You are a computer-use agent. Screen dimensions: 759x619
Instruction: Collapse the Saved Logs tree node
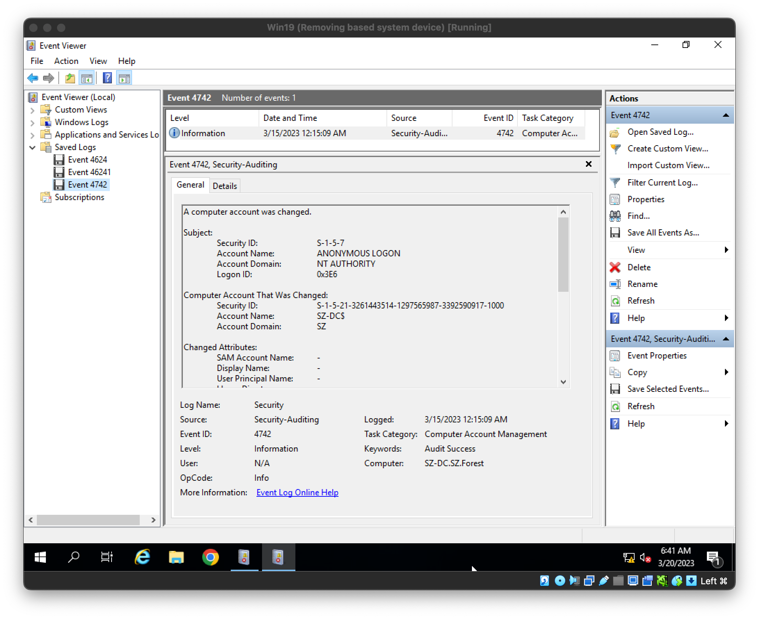[32, 148]
